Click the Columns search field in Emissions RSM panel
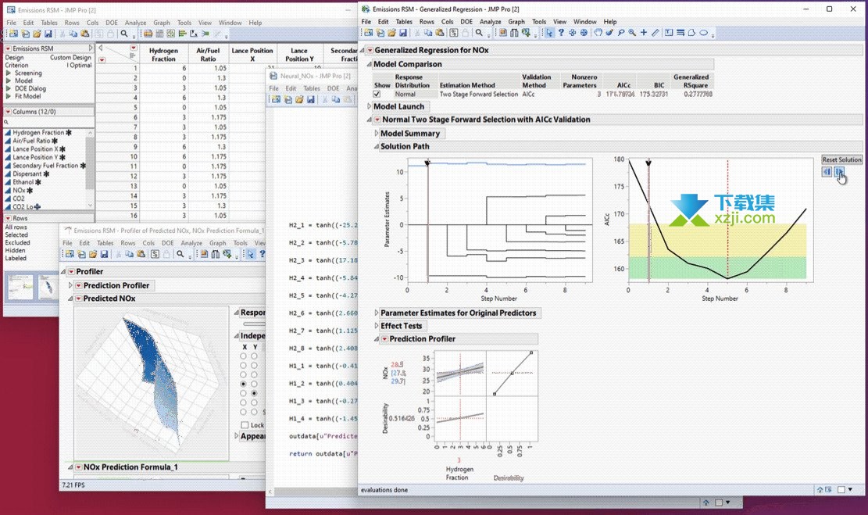The width and height of the screenshot is (868, 515). (x=48, y=122)
